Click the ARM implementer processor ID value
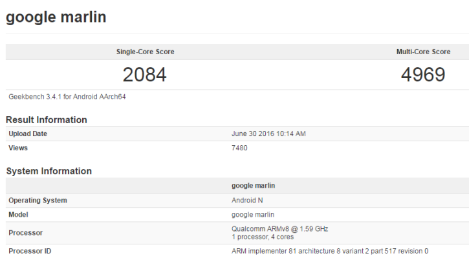The width and height of the screenshot is (469, 258). 330,251
